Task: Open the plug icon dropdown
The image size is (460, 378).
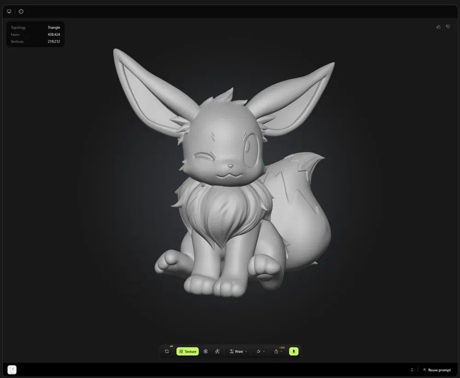Action: pos(260,351)
